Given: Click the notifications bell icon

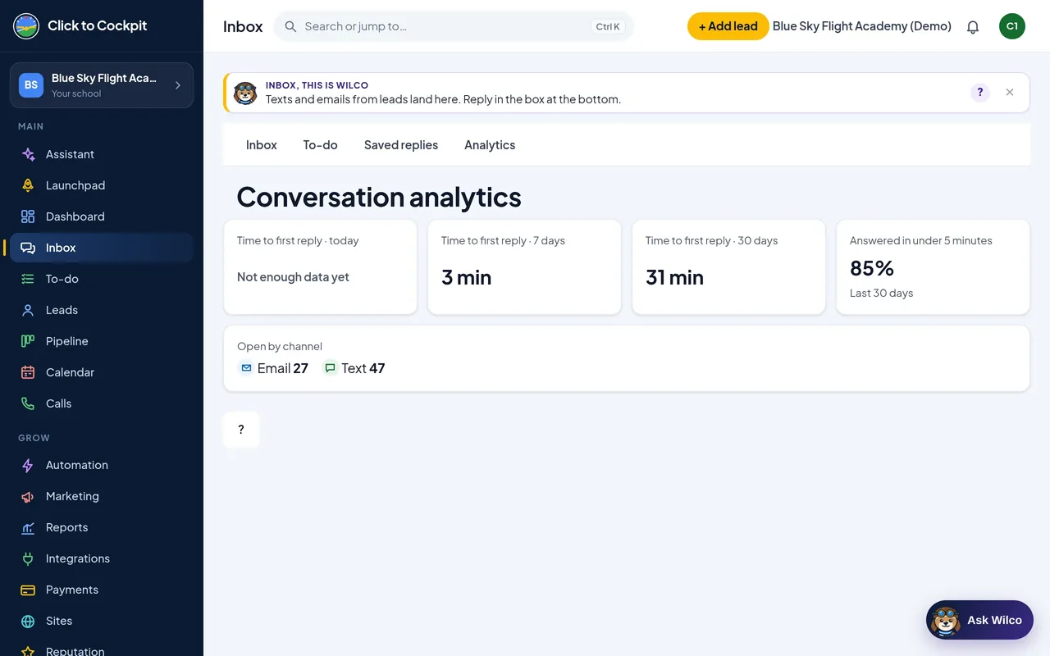Looking at the screenshot, I should click(x=973, y=26).
